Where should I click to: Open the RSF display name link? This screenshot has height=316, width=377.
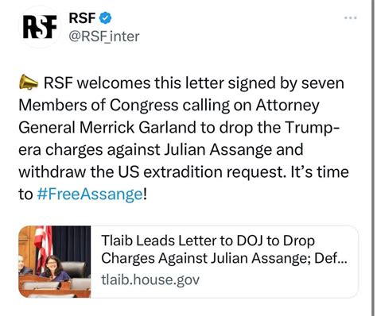(x=82, y=18)
